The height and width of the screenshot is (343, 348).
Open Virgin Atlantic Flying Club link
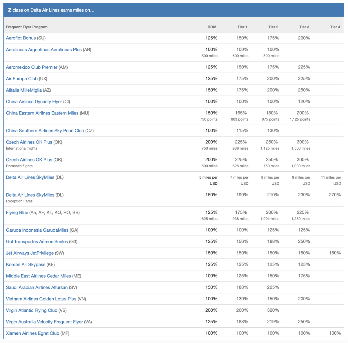pos(32,311)
